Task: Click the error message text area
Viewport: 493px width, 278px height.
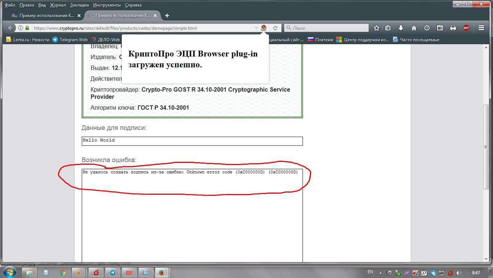Action: point(192,215)
